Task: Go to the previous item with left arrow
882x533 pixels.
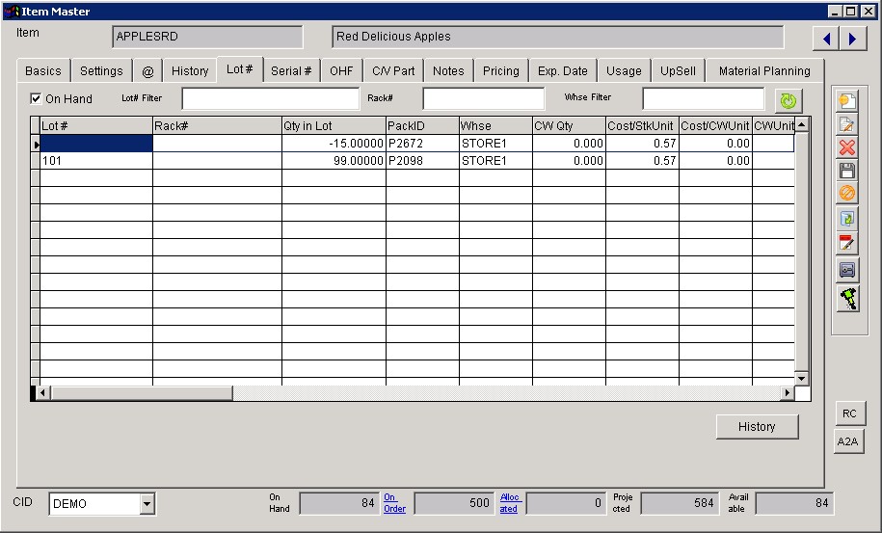Action: pos(826,39)
